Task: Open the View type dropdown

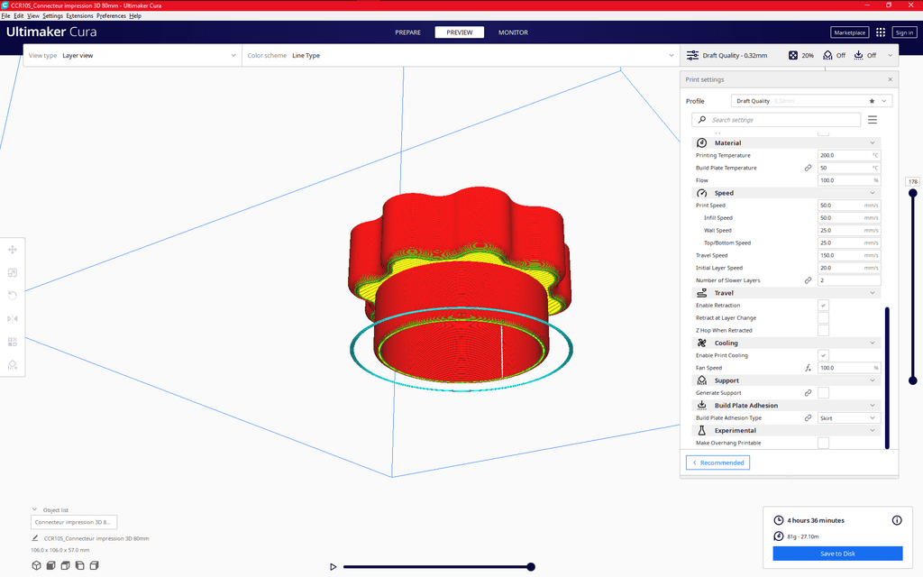Action: tap(133, 55)
